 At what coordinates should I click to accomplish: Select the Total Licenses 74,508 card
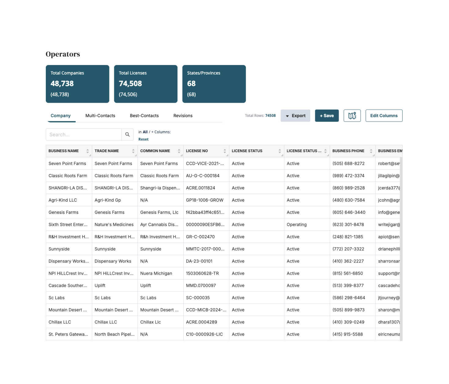(146, 84)
